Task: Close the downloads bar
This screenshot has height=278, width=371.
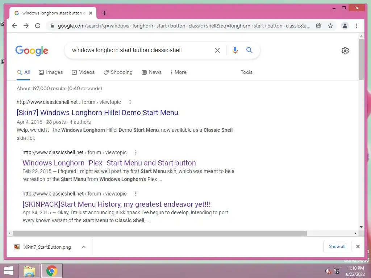Action: tap(358, 247)
